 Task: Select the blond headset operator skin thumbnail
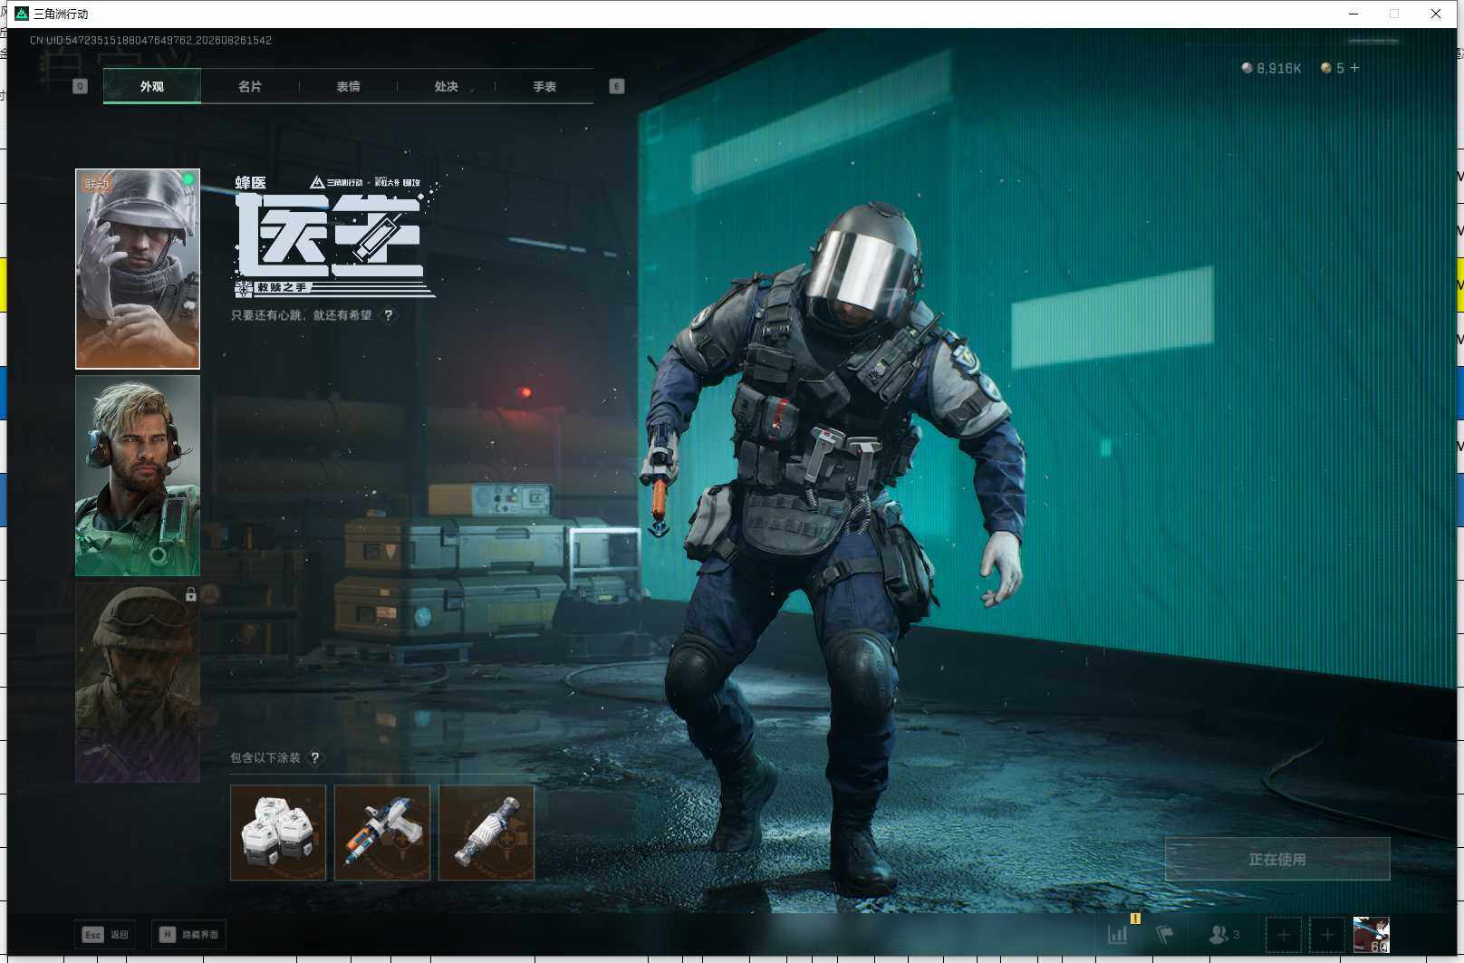pyautogui.click(x=138, y=476)
